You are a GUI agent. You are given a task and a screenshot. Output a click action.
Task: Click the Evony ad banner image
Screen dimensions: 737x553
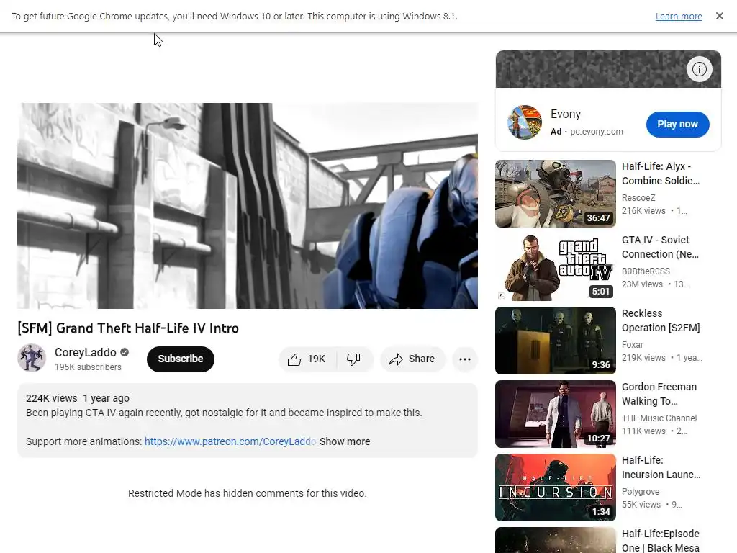pyautogui.click(x=608, y=69)
